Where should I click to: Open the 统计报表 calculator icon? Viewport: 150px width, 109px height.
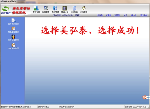pos(74,9)
